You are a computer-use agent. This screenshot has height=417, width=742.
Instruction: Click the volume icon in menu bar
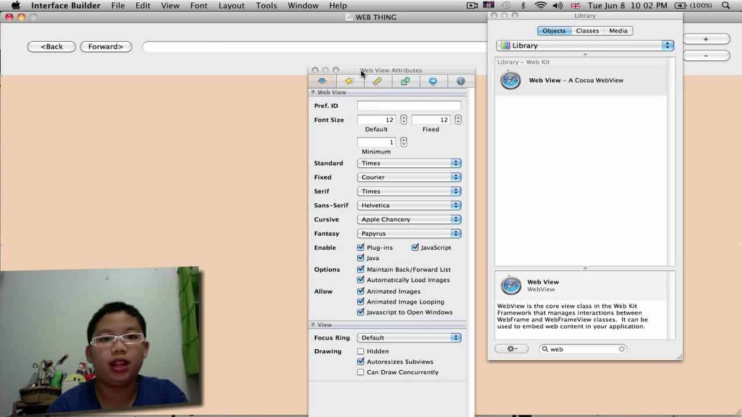(558, 6)
